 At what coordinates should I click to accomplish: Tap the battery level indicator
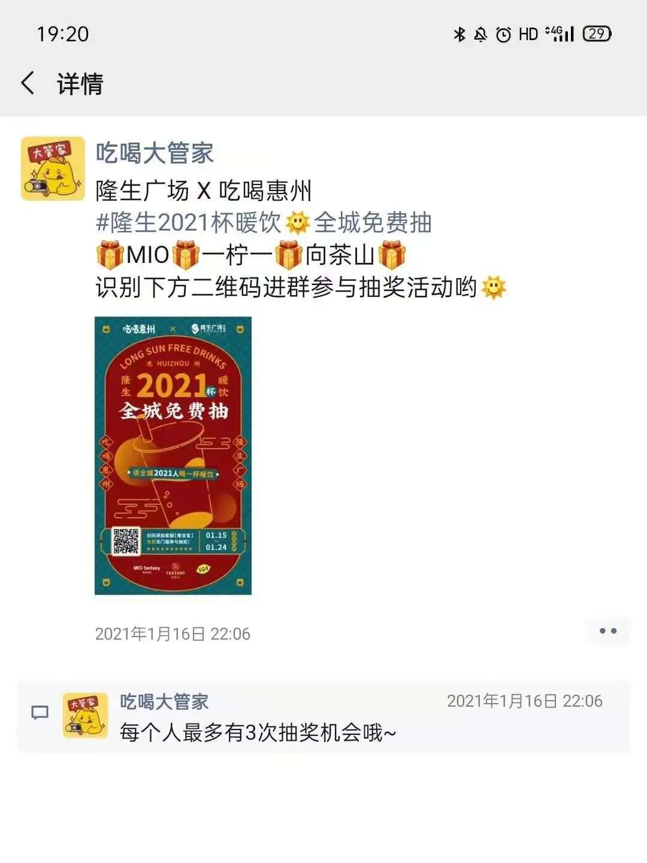[x=597, y=34]
